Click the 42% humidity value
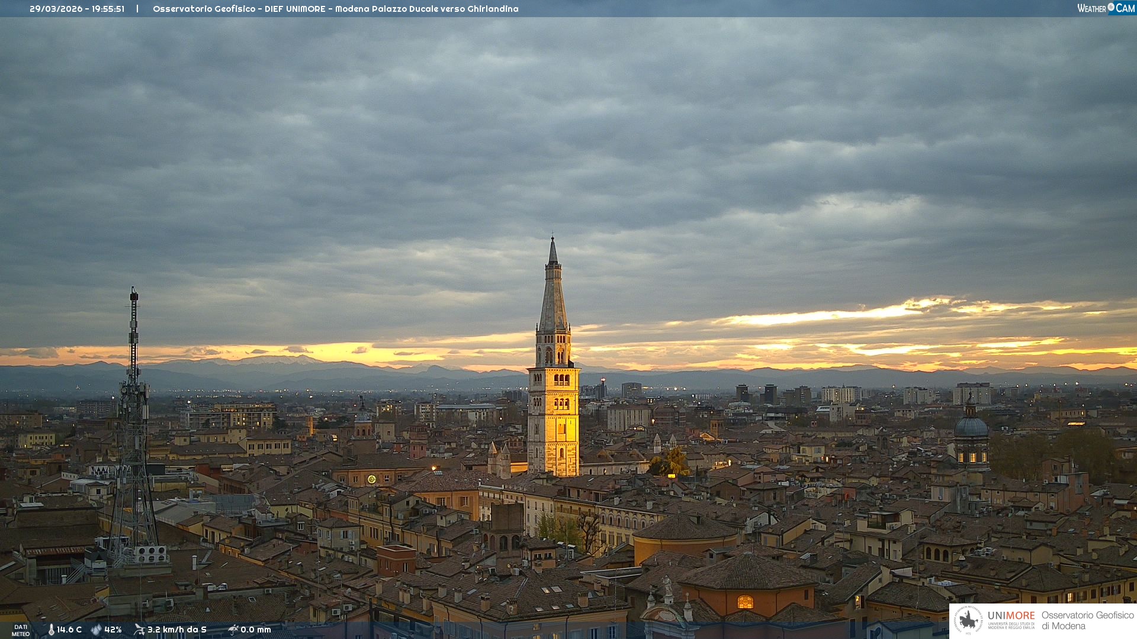 click(113, 630)
